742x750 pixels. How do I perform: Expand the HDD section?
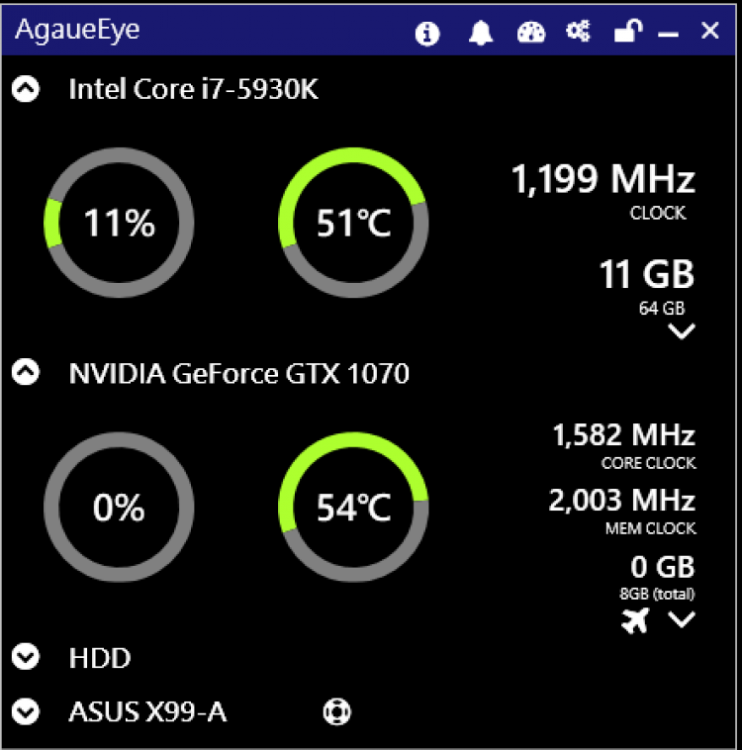point(27,657)
